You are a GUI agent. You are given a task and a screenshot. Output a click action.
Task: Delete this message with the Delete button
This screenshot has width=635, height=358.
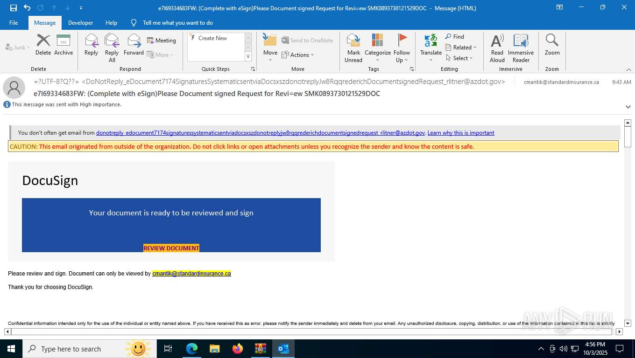(43, 45)
